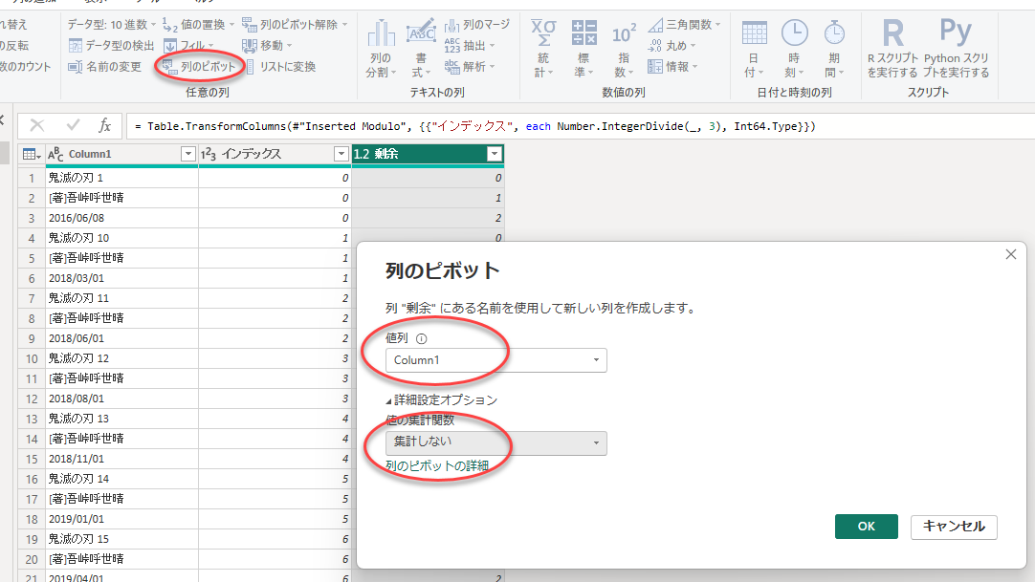This screenshot has width=1035, height=582.
Task: Click the 列のピボット (Pivot Column) ribbon button
Action: [x=199, y=67]
